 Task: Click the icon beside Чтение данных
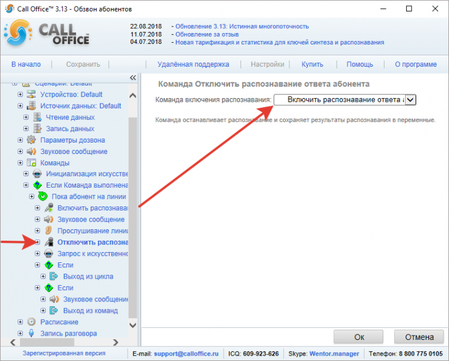[37, 117]
